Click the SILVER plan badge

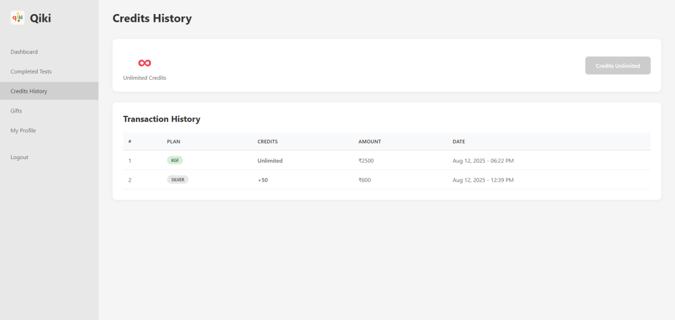point(178,180)
